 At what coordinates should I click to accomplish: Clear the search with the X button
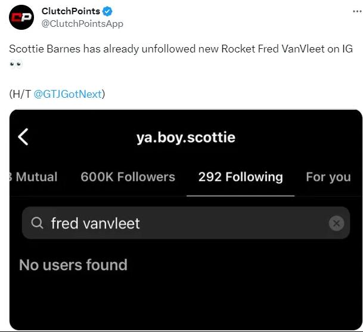[x=336, y=224]
